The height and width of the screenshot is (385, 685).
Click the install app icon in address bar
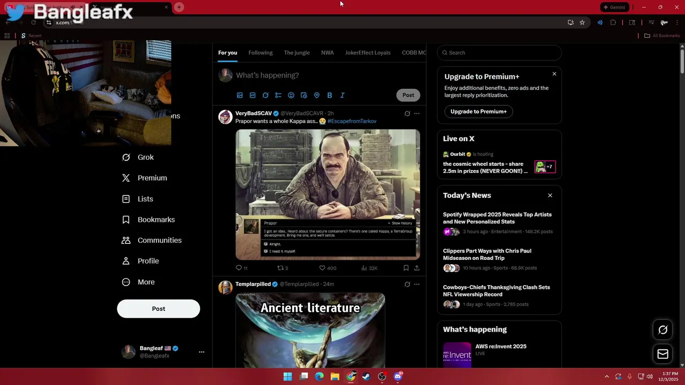click(x=570, y=22)
